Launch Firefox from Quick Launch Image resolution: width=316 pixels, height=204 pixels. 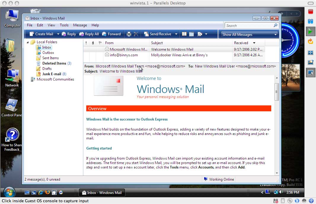click(x=47, y=192)
